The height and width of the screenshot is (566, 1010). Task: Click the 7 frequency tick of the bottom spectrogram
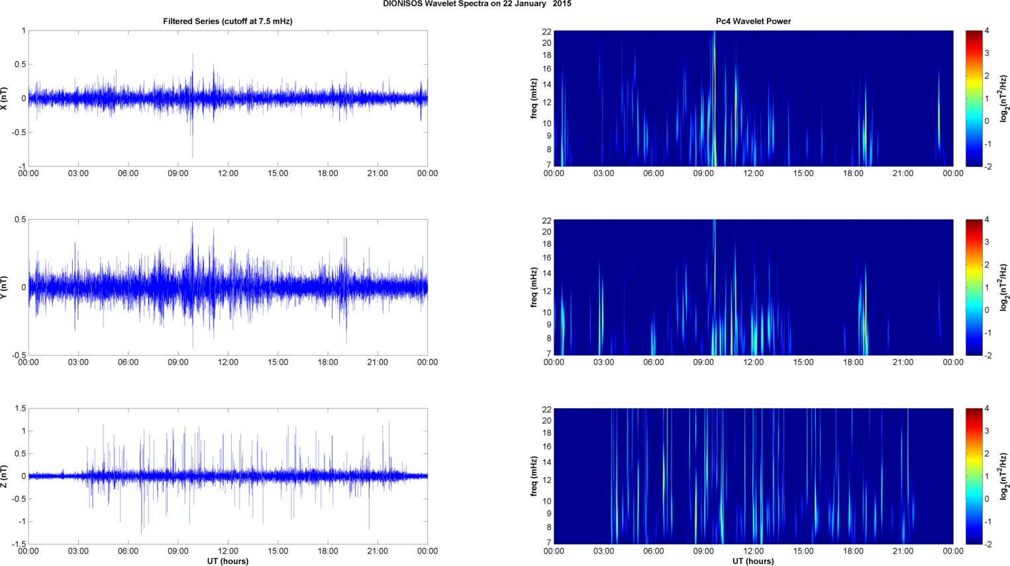coord(549,542)
